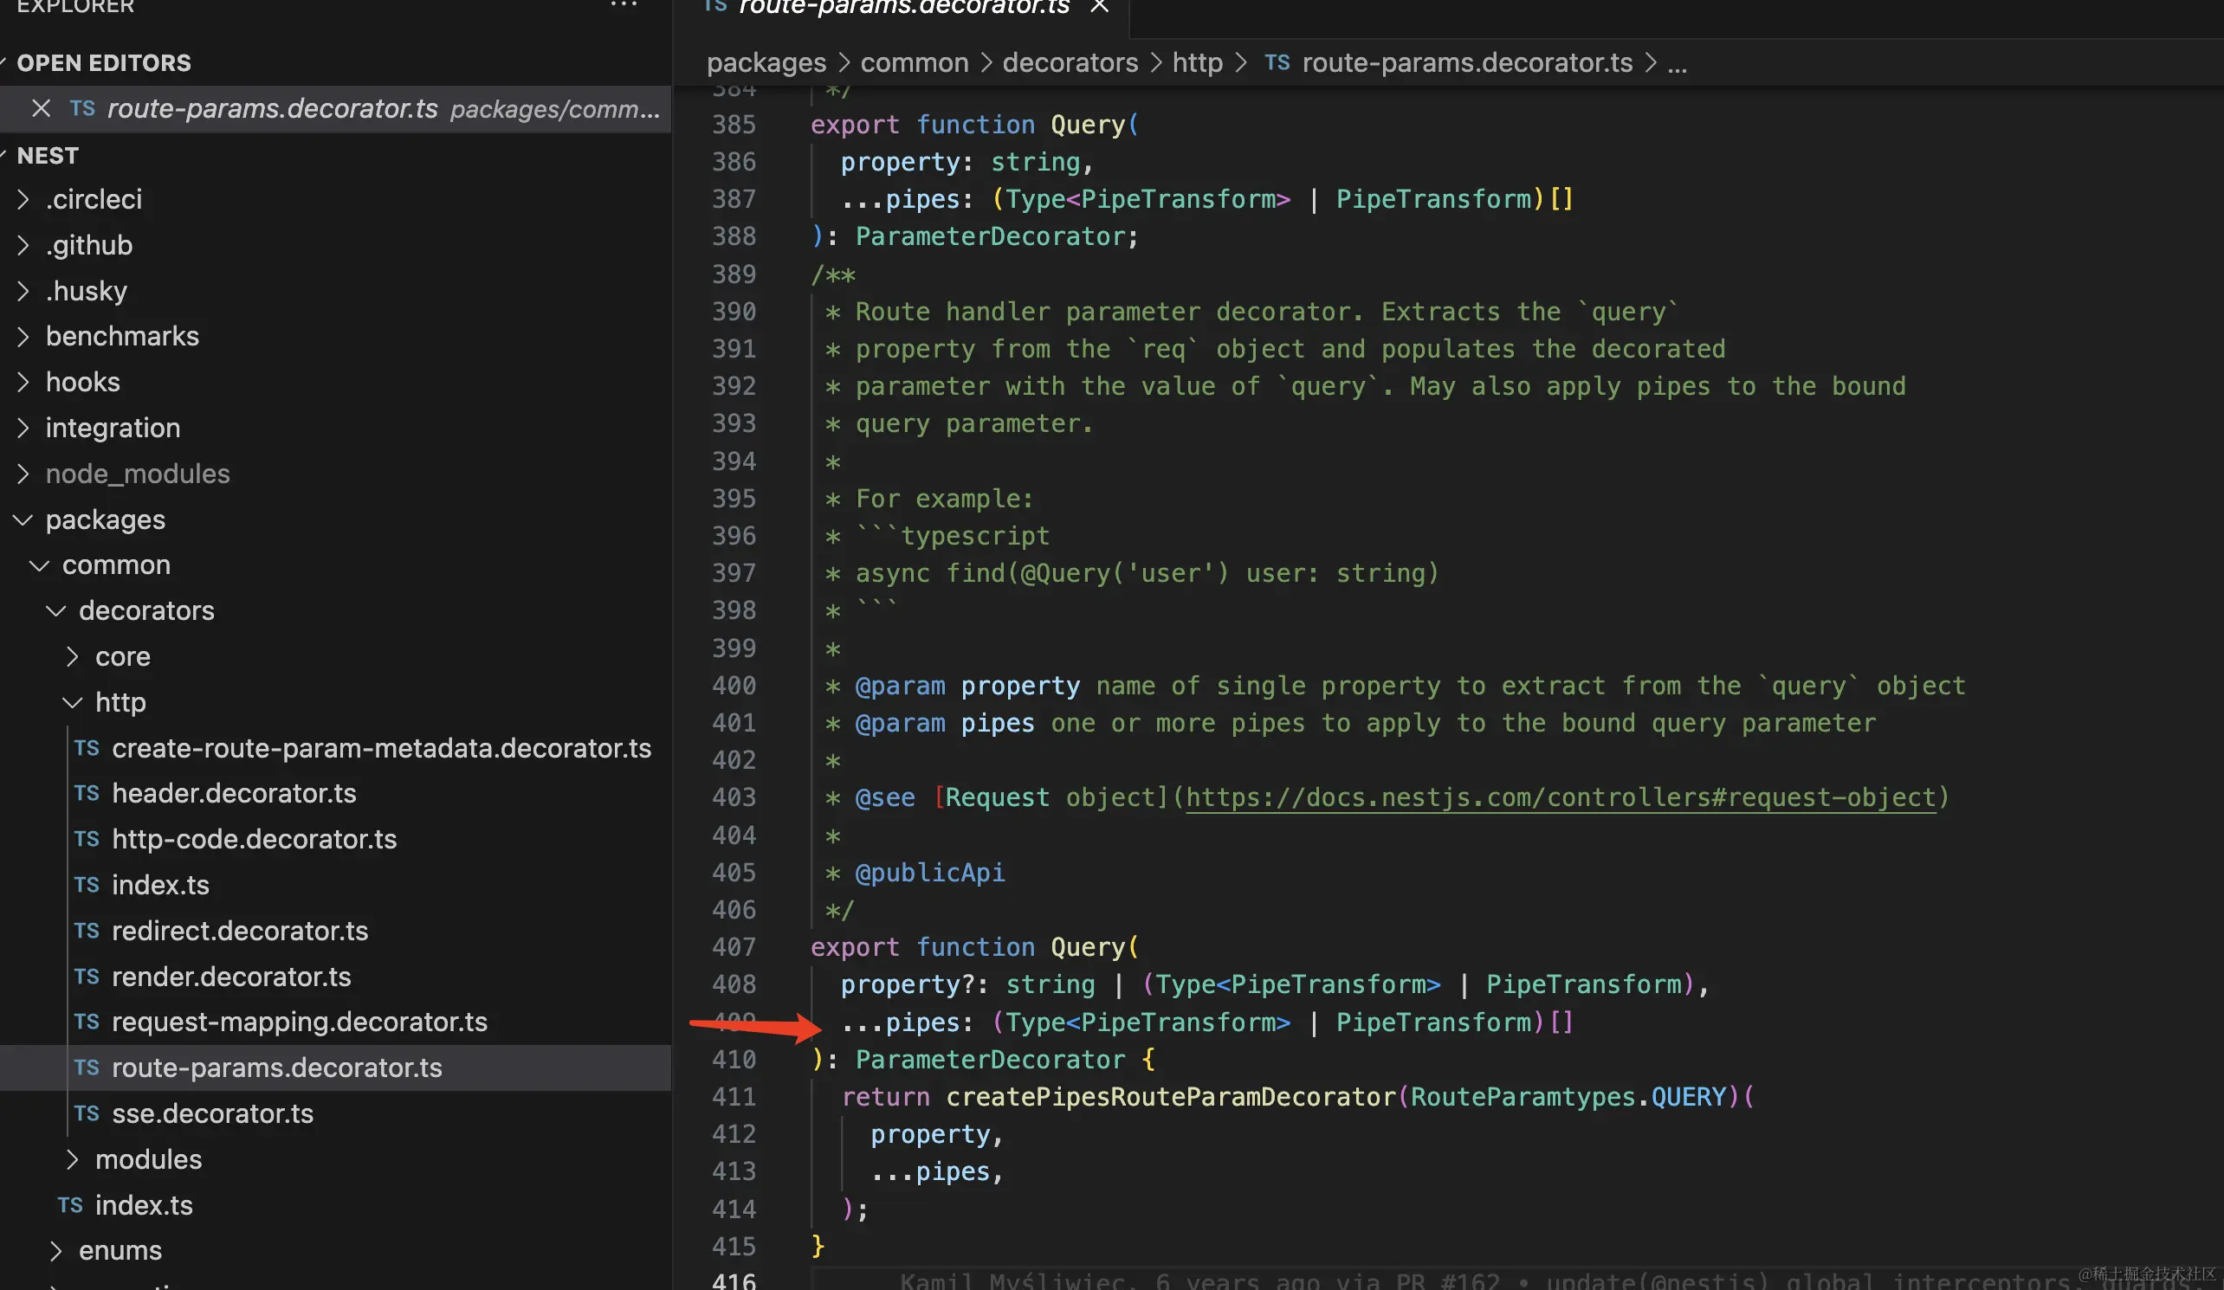This screenshot has width=2224, height=1290.
Task: Open http-code.decorator.ts file
Action: [254, 839]
